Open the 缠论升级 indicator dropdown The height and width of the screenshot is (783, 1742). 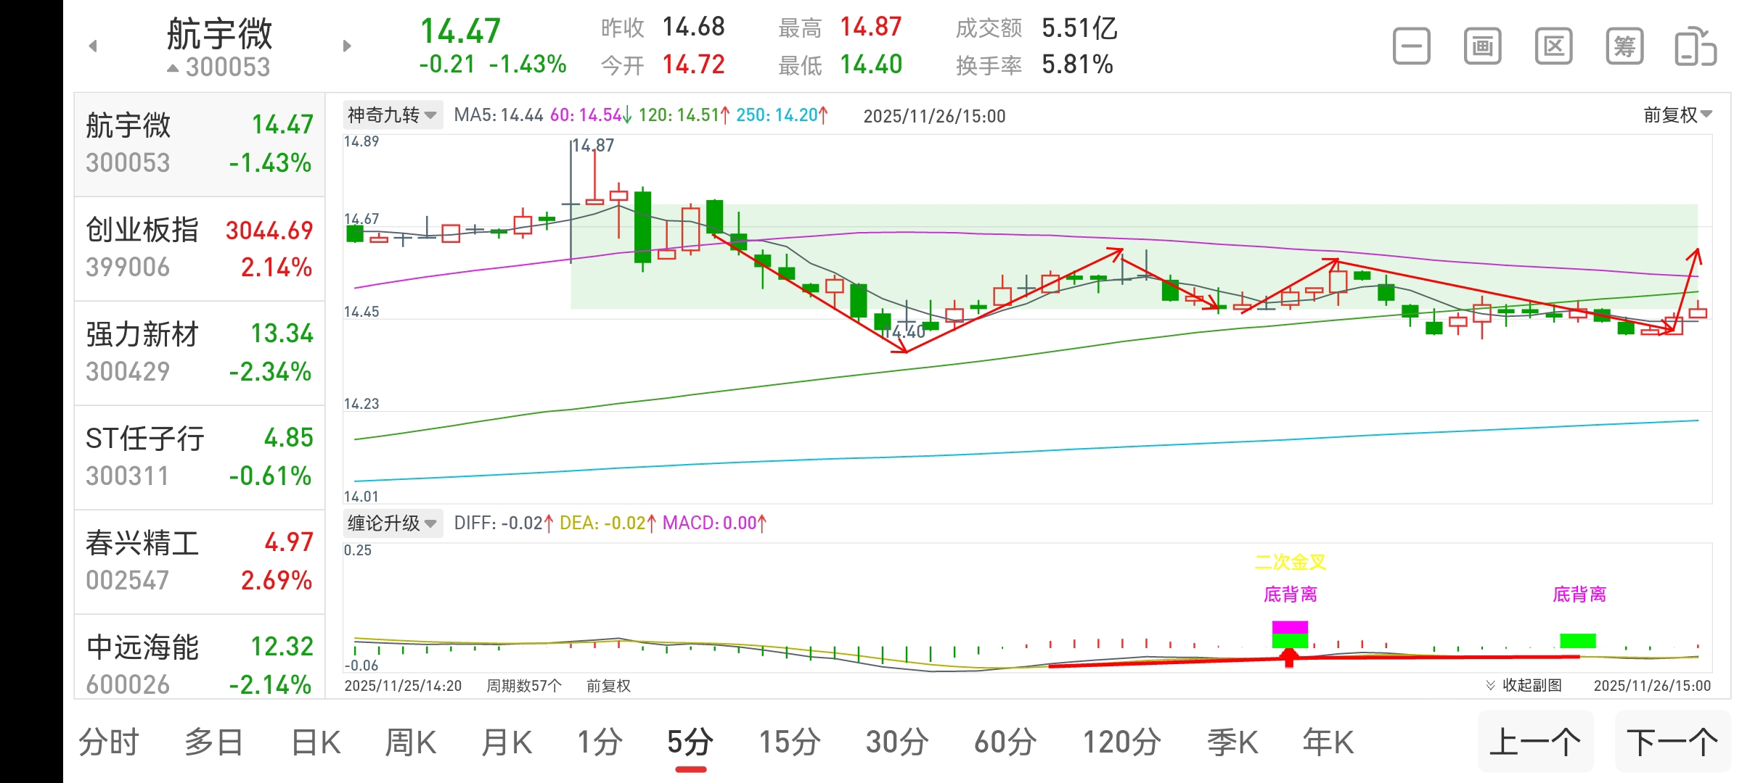tap(392, 523)
